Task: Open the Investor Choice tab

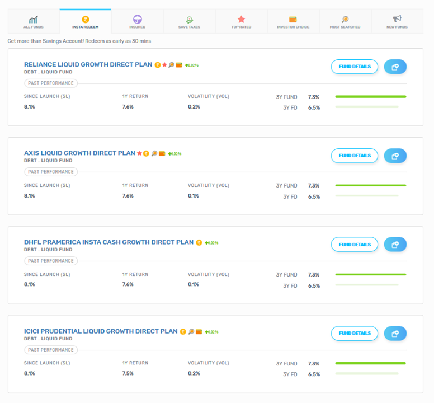Action: tap(293, 21)
